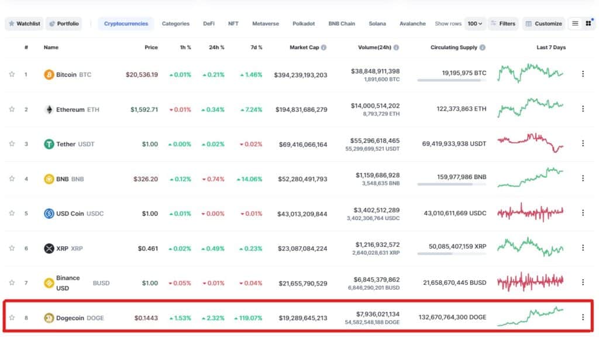Select the NFT tab

coord(233,23)
